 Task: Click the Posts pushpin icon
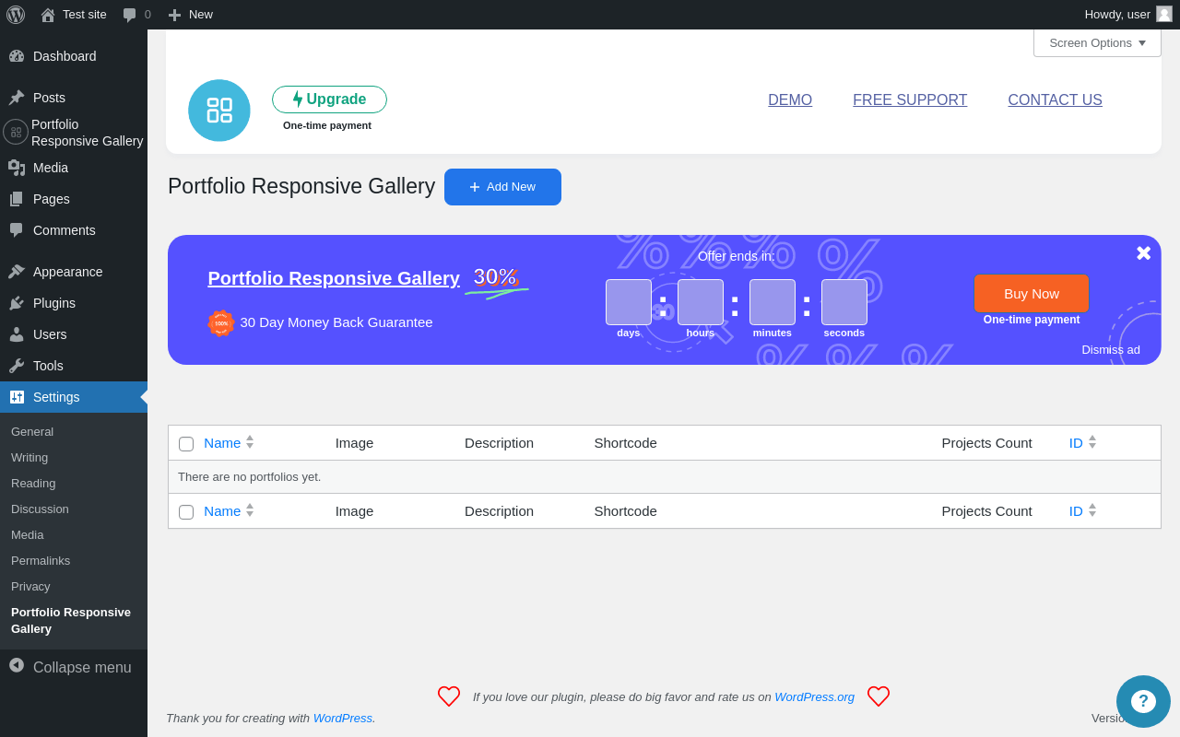[x=17, y=98]
